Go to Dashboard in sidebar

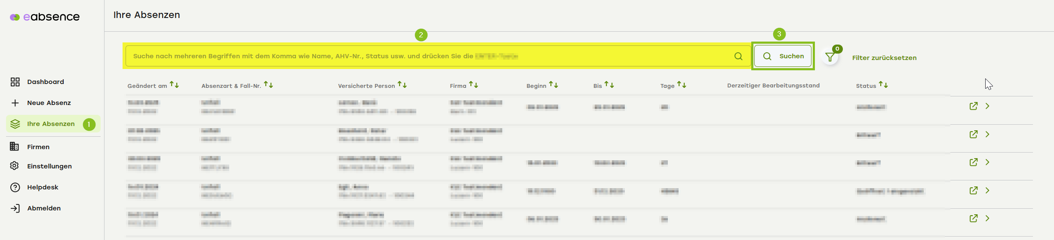tap(45, 82)
